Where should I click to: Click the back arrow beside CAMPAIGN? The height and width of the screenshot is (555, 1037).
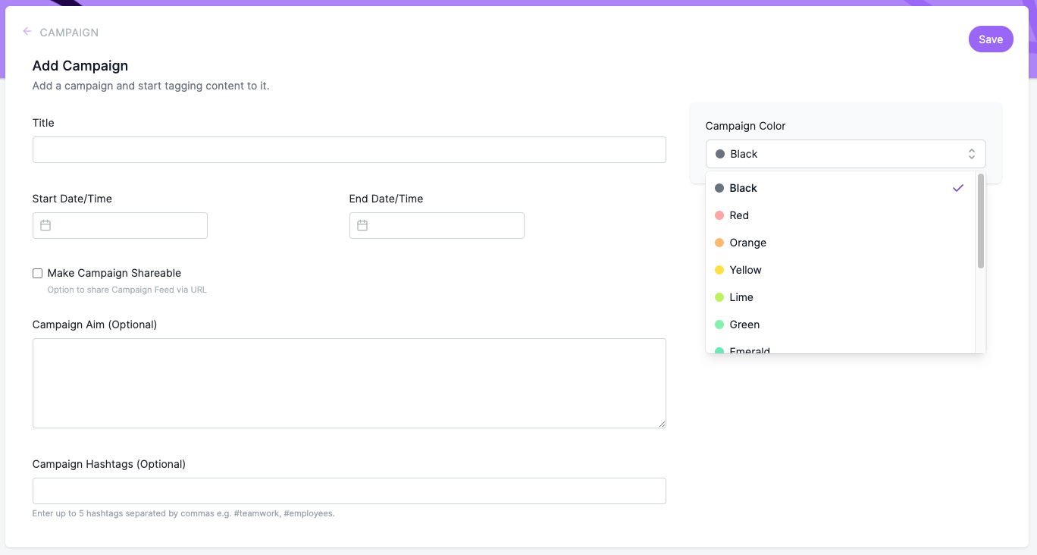[x=27, y=32]
